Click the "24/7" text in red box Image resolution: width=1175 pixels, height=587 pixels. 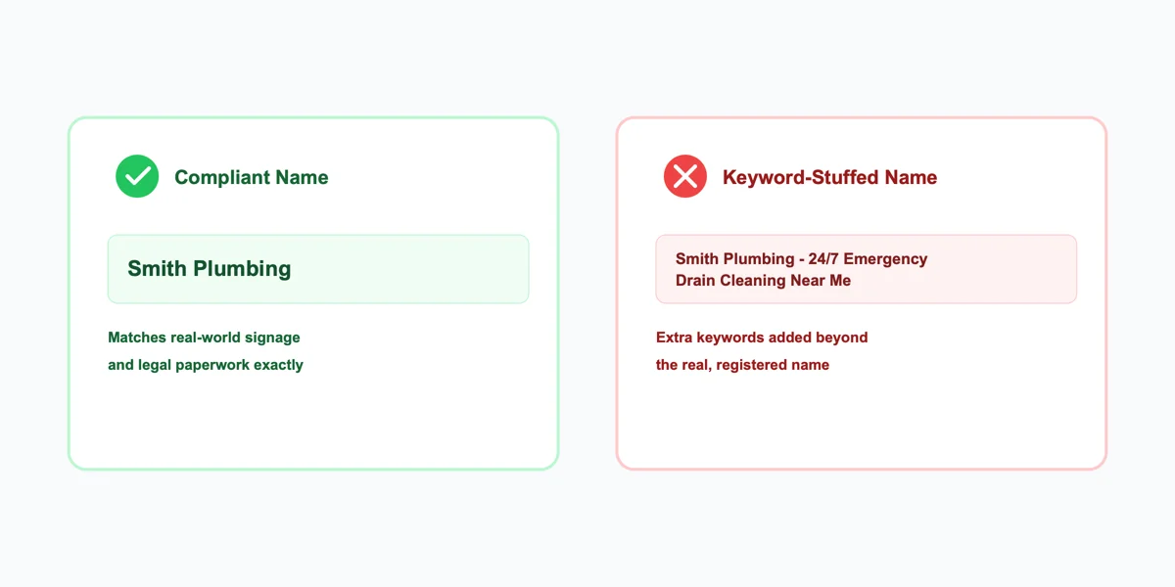pyautogui.click(x=823, y=259)
